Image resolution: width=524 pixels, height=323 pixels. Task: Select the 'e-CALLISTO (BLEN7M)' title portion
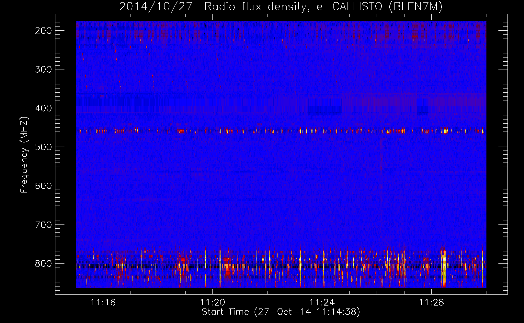(380, 7)
